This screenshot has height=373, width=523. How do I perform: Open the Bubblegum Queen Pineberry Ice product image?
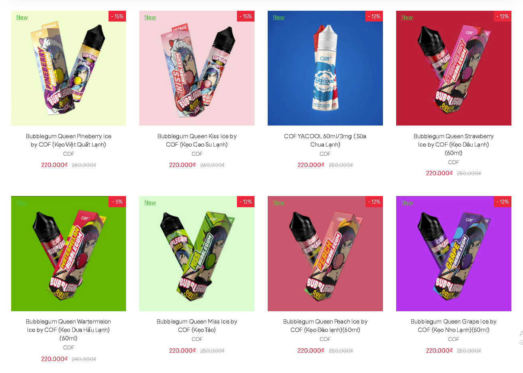pyautogui.click(x=69, y=68)
